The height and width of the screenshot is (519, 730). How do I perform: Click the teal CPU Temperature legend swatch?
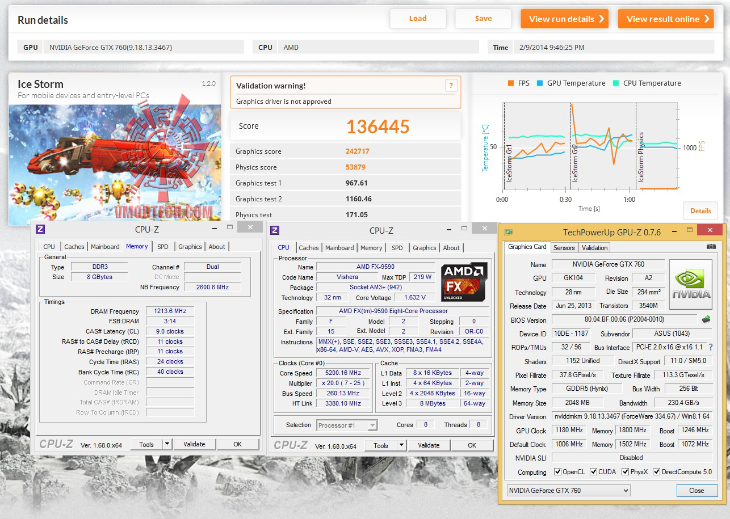point(615,83)
